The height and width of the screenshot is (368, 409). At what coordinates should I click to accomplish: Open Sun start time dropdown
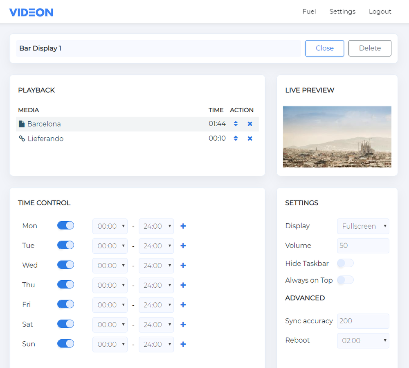[110, 344]
